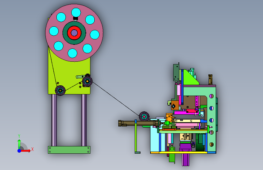Select the small green lever arm beside roller
The image size is (263, 170).
coord(80,77)
